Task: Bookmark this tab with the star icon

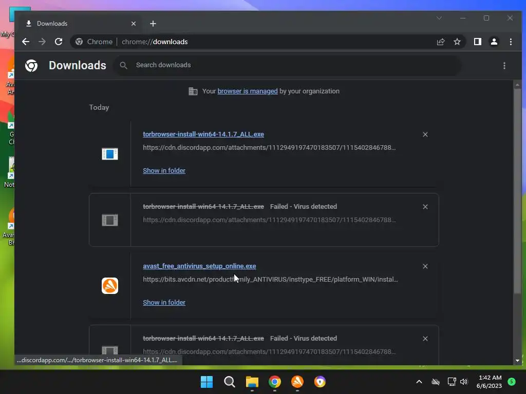Action: [x=457, y=42]
